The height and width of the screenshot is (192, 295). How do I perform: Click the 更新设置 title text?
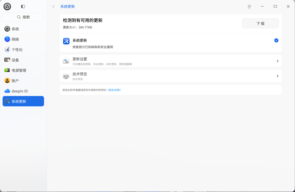[x=80, y=59]
